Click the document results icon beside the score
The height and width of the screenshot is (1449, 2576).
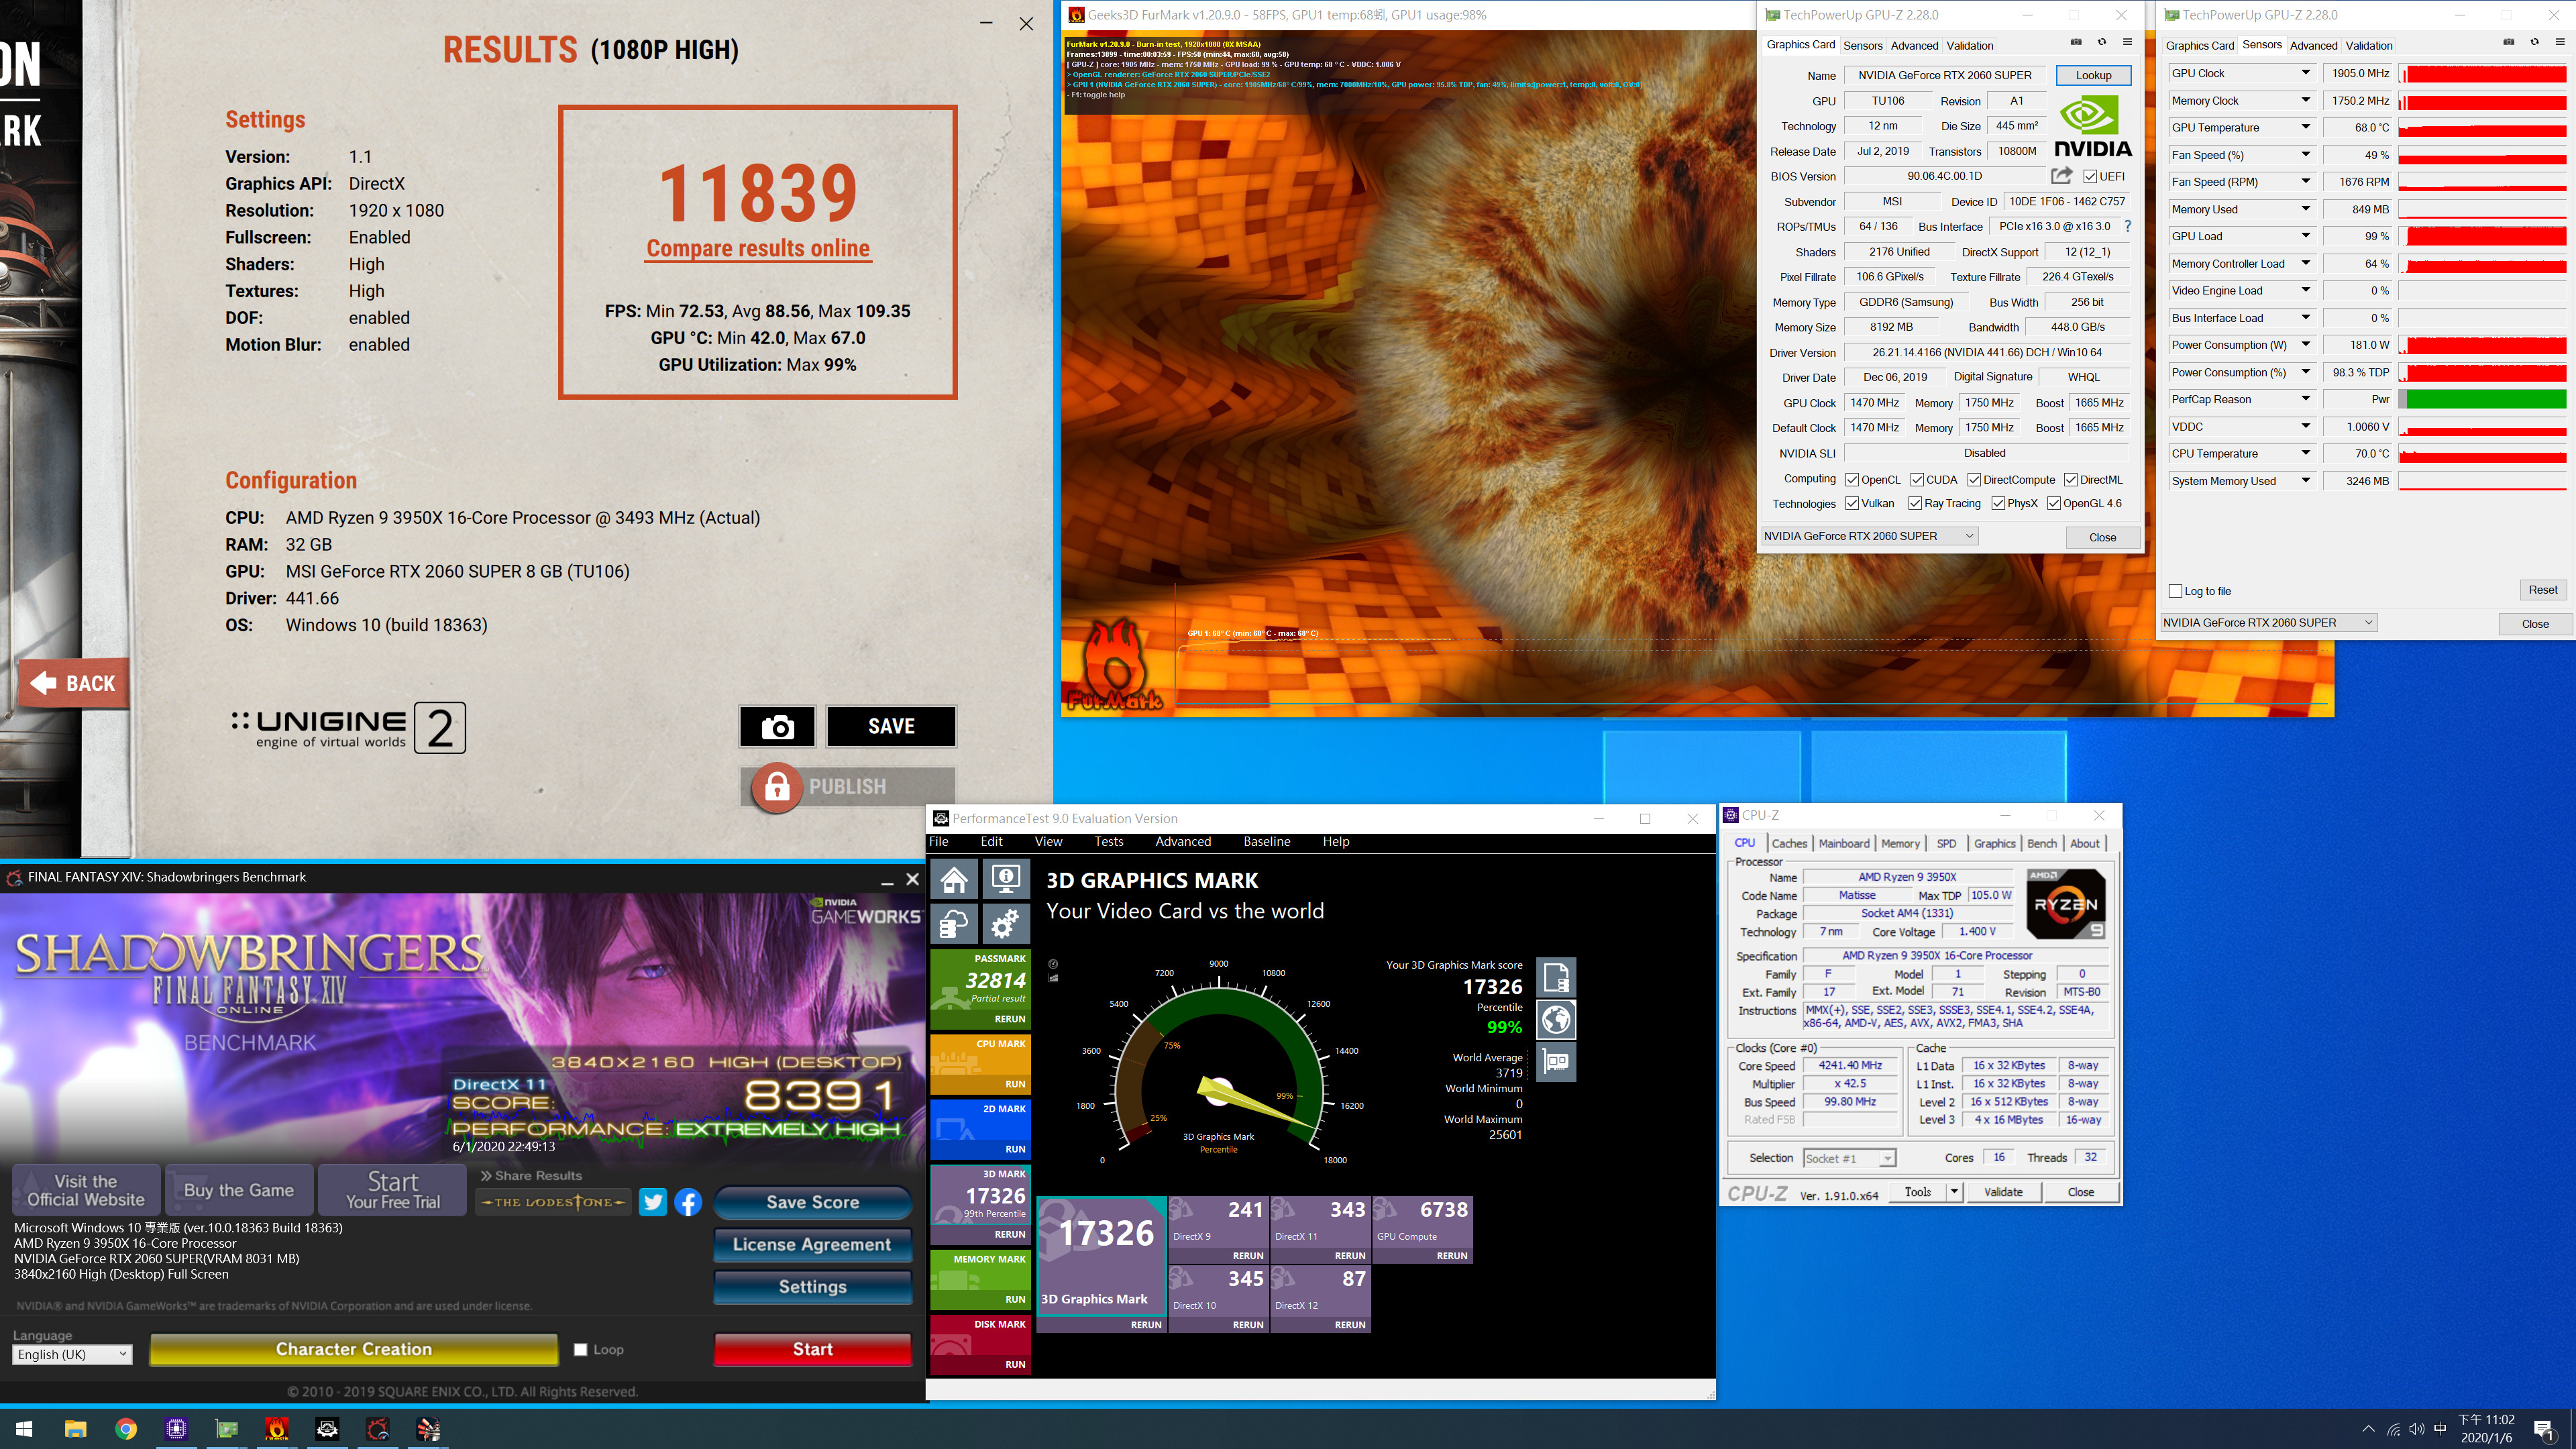click(1556, 977)
